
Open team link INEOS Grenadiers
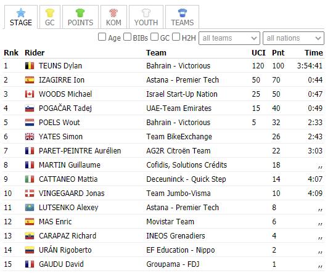176,236
